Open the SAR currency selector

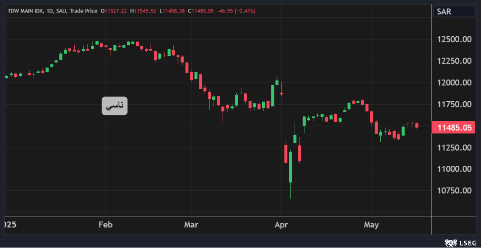pyautogui.click(x=454, y=12)
